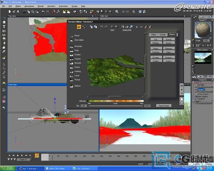Create a new scene with toolbar icon

coord(10,12)
